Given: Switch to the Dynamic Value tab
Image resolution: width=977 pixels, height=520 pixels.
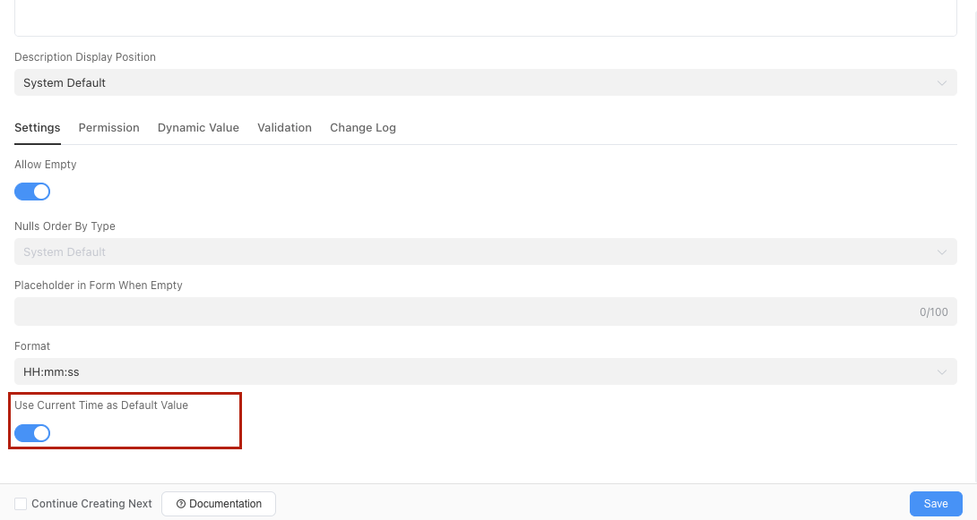Looking at the screenshot, I should [198, 127].
